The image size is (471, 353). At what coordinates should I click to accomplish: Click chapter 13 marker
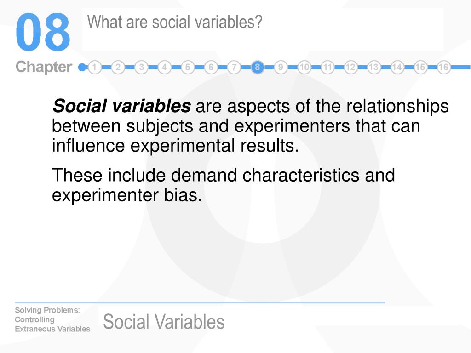(x=373, y=67)
